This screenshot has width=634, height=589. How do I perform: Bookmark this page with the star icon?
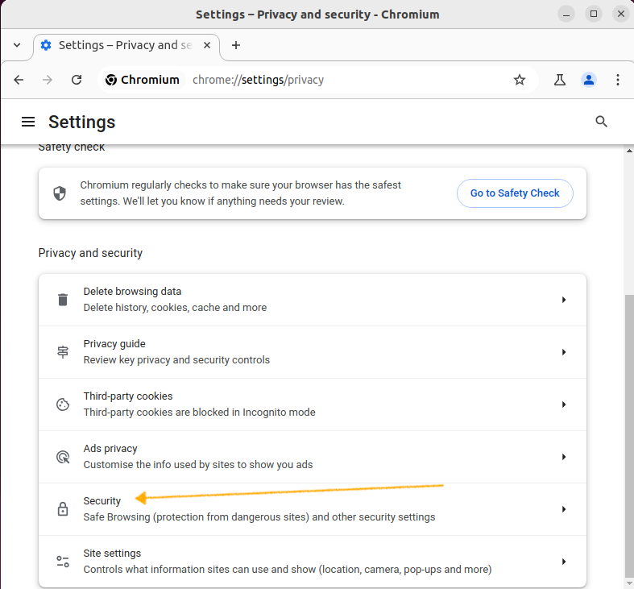pos(519,80)
